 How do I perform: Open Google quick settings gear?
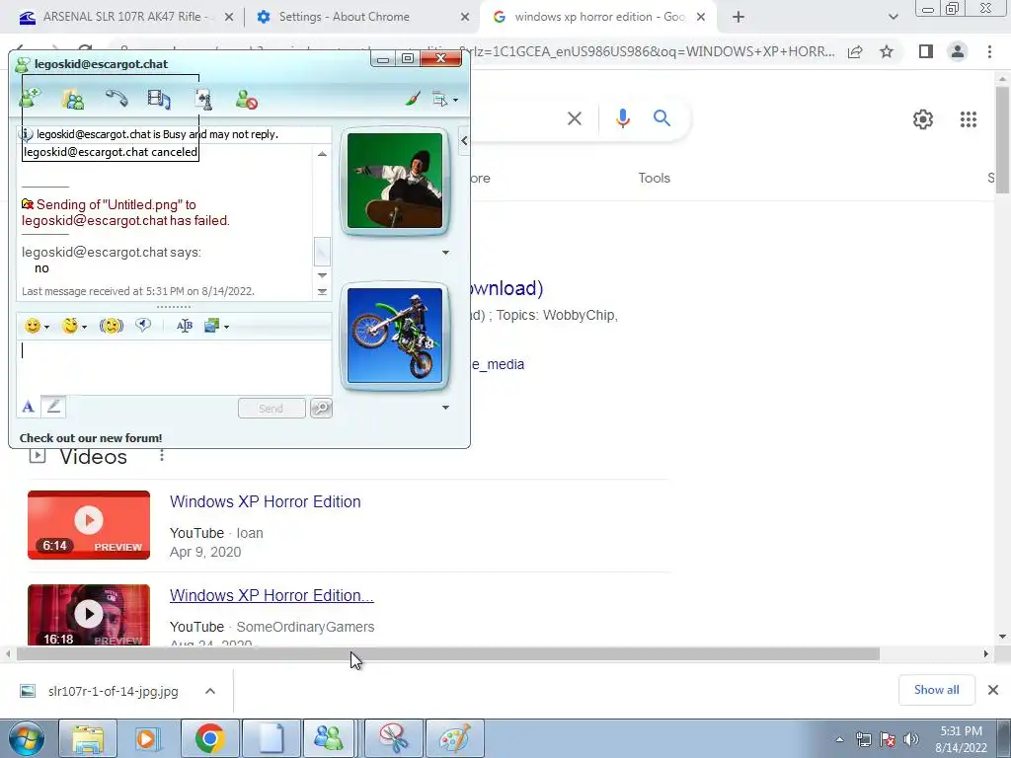(x=923, y=119)
